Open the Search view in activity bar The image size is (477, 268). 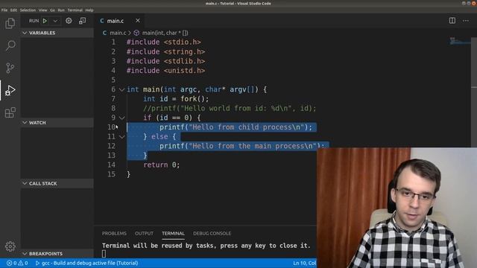10,45
